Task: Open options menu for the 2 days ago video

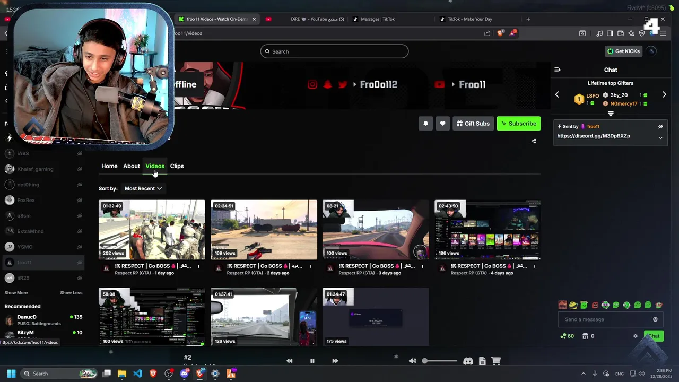Action: click(311, 266)
